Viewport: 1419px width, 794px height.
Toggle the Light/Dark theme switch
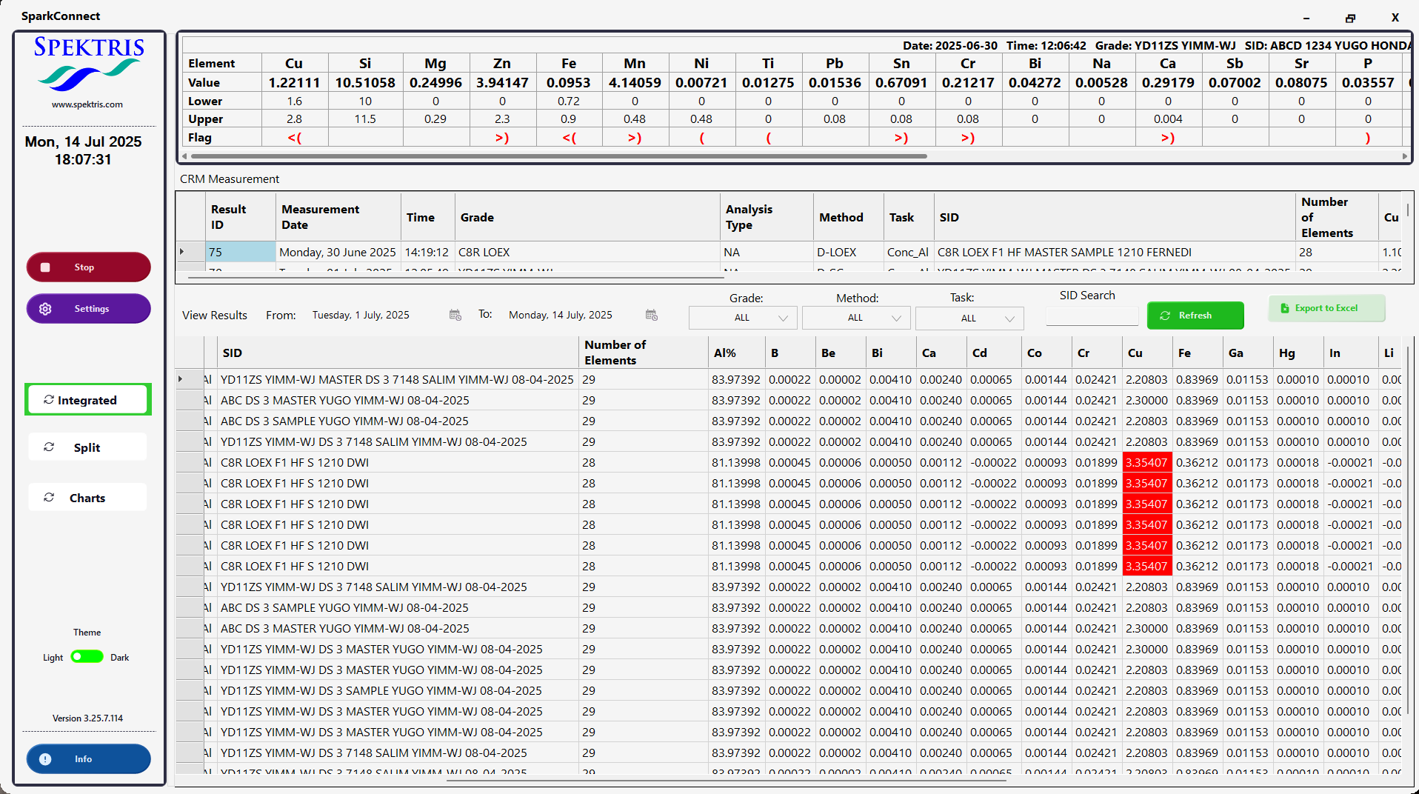pos(87,657)
